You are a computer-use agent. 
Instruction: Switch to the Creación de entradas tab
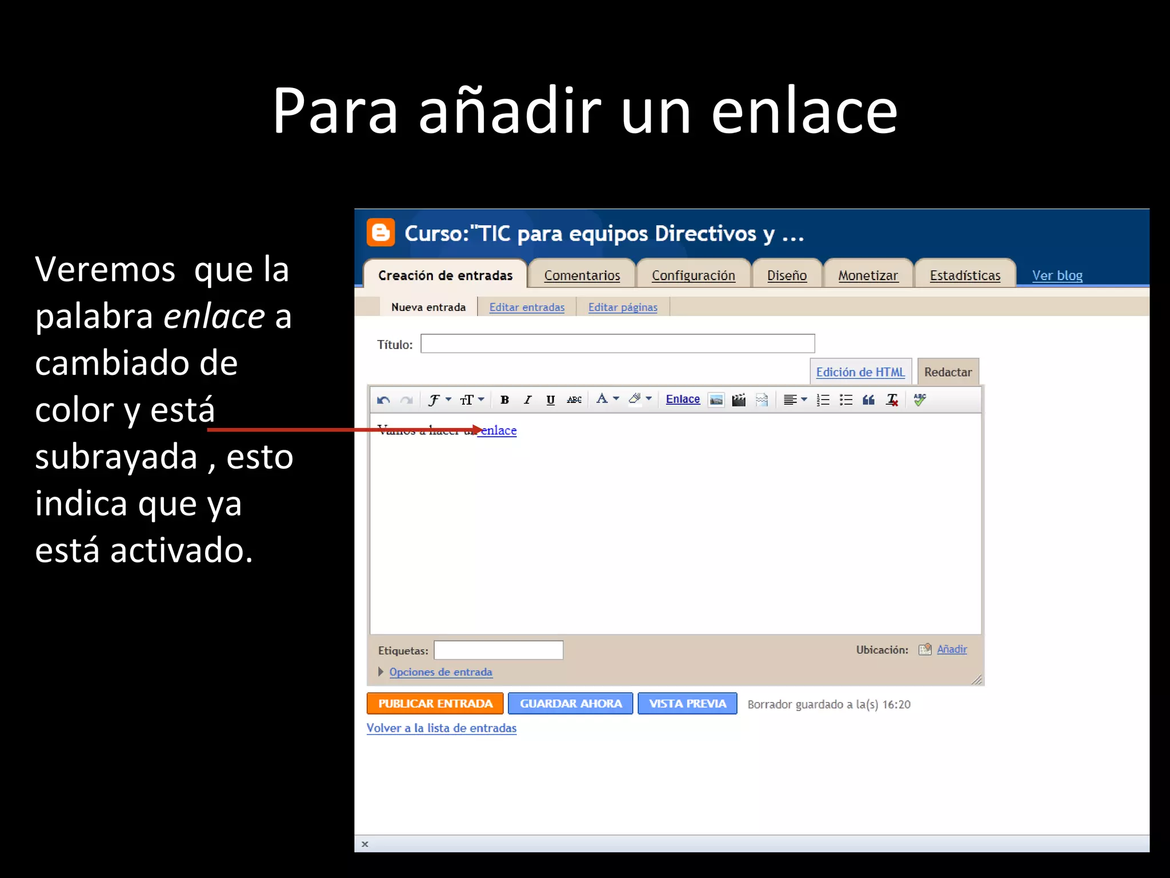click(x=445, y=275)
